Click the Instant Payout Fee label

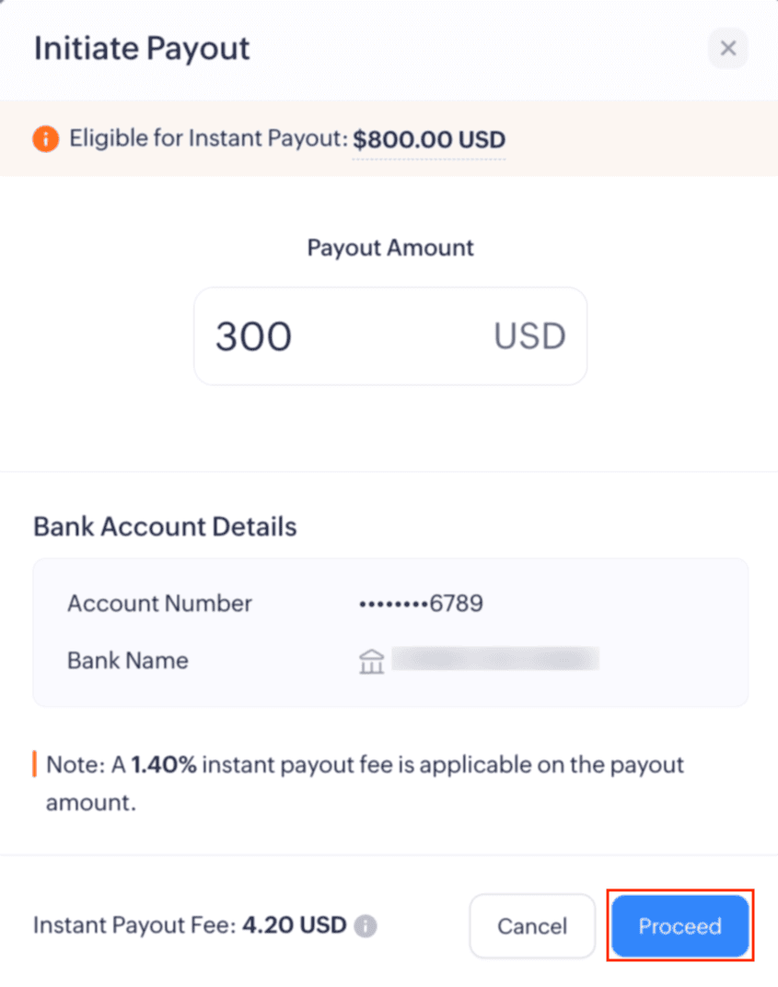[134, 925]
